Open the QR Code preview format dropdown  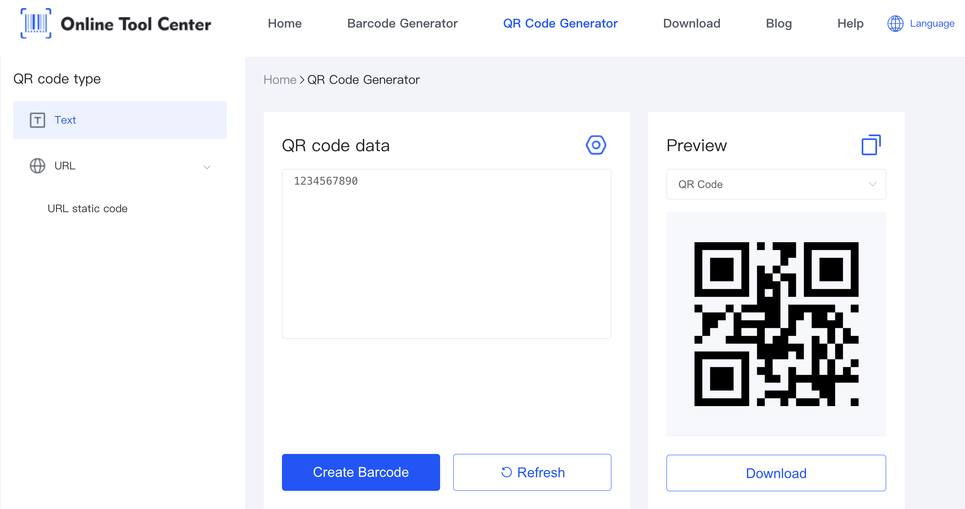point(776,185)
